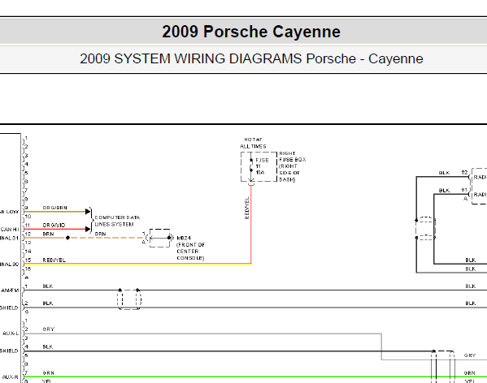Click the horizontal RED/YEL label at pin 15

(x=54, y=260)
